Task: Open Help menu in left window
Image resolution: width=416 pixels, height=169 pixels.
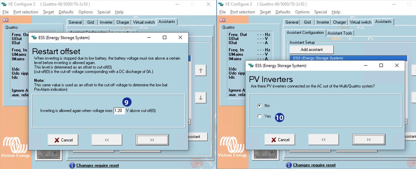Action: point(119,12)
